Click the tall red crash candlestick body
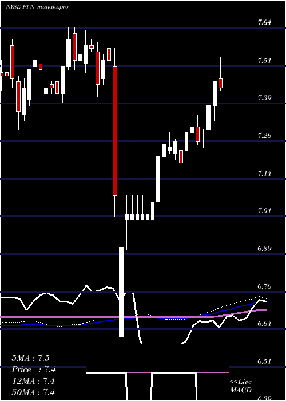Image resolution: width=286 pixels, height=401 pixels. click(x=115, y=131)
